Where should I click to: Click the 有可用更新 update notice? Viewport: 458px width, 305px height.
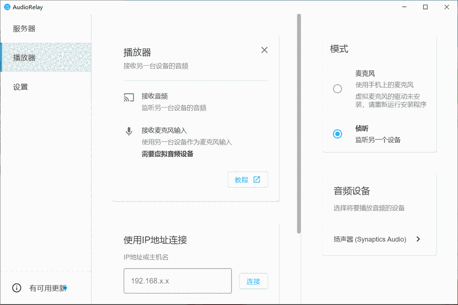47,288
